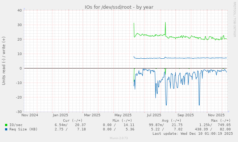
Task: Click the 'Max (-/+)' column header
Action: [221, 121]
